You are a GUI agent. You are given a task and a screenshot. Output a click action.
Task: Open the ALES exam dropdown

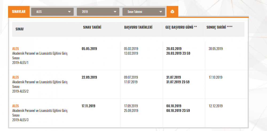tap(52, 12)
